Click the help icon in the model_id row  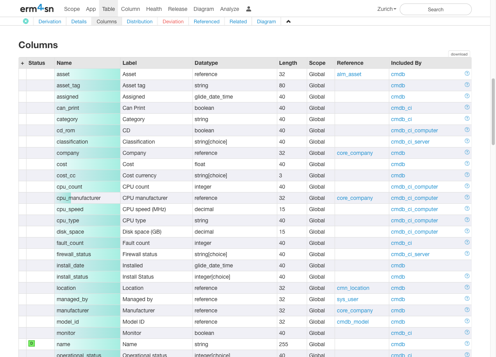pyautogui.click(x=467, y=321)
